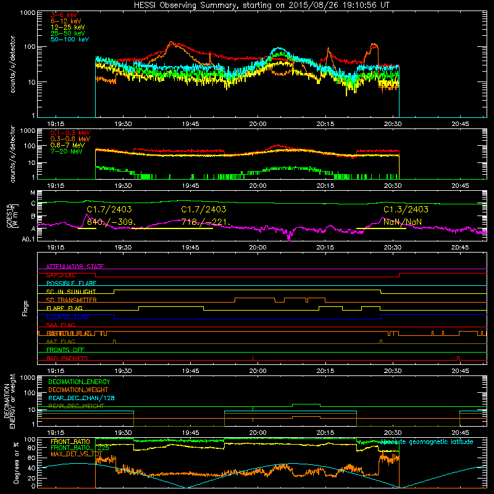Click the '840./-309.' flare position text

(x=112, y=222)
